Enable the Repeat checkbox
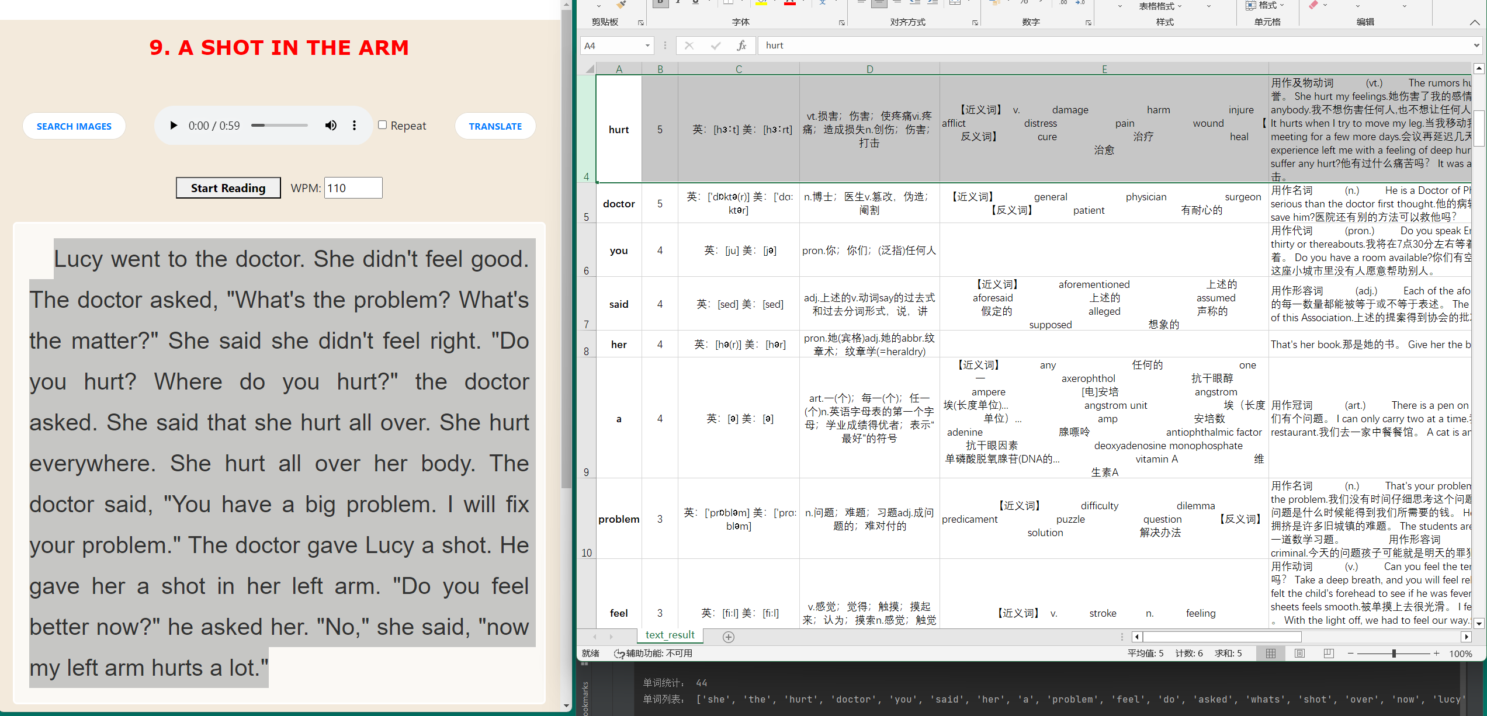1487x716 pixels. pos(383,125)
